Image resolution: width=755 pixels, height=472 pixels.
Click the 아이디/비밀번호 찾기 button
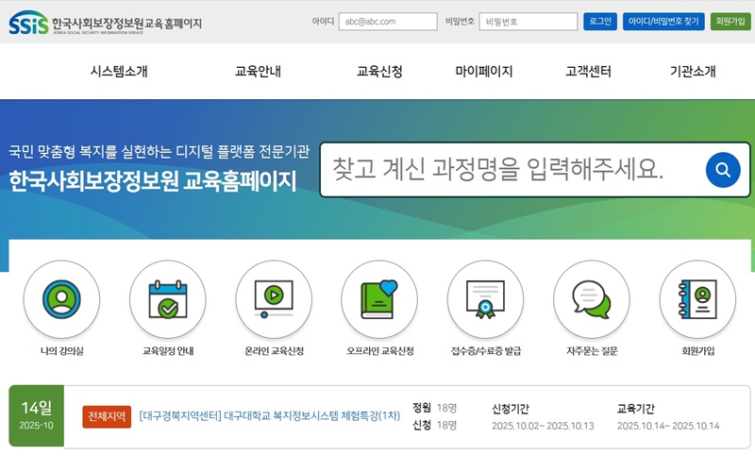click(x=663, y=21)
